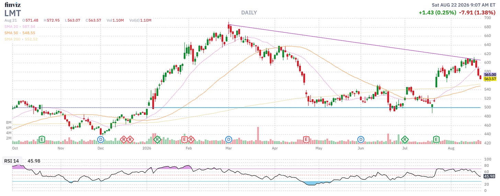Click the Sat AUG 22 2026 9:07 AM ET timestamp
Image resolution: width=500 pixels, height=196 pixels.
click(464, 5)
